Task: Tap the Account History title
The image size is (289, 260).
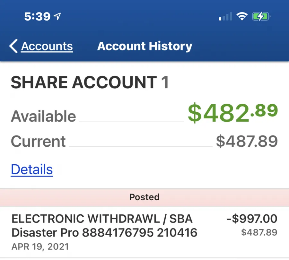Action: pos(145,46)
